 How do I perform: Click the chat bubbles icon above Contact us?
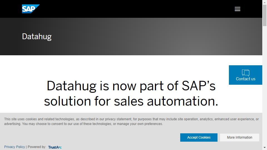246,72
